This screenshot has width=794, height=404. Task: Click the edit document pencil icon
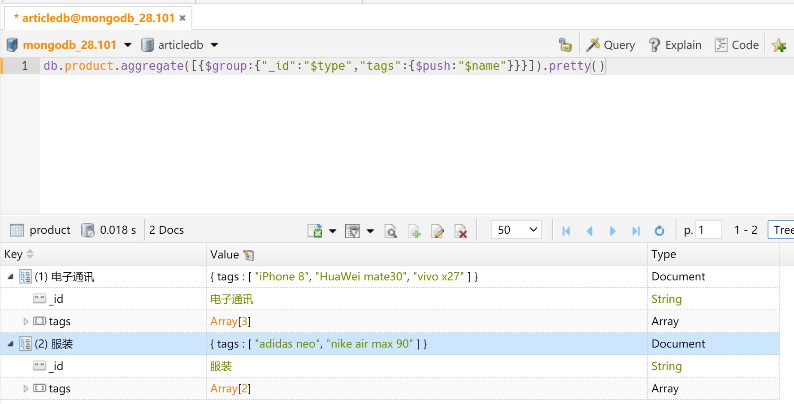point(437,231)
